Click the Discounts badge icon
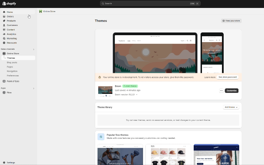 4,43
